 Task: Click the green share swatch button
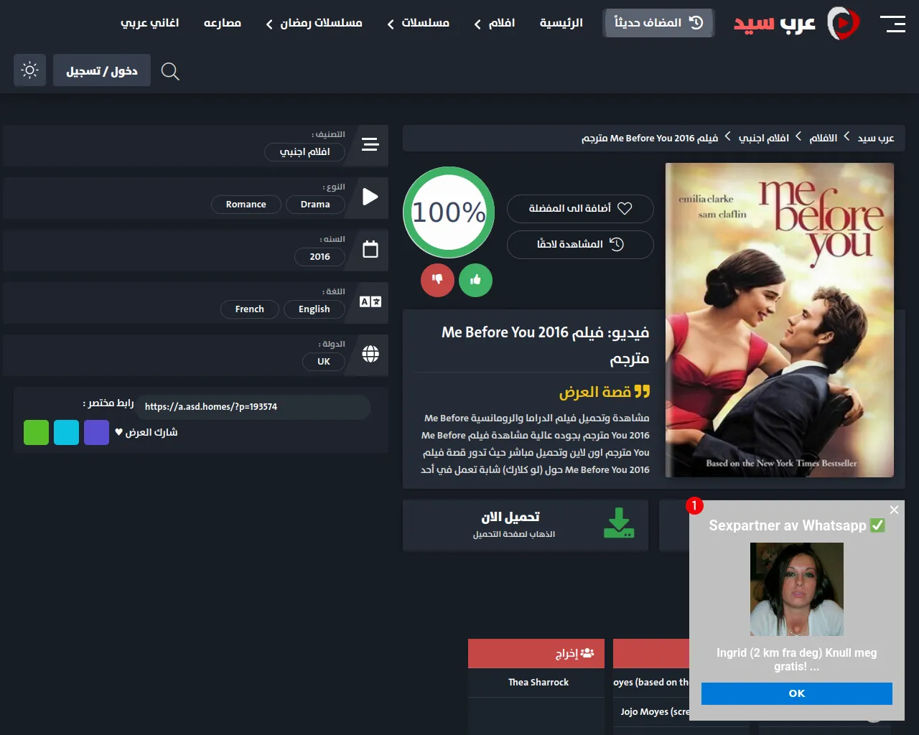click(x=37, y=433)
